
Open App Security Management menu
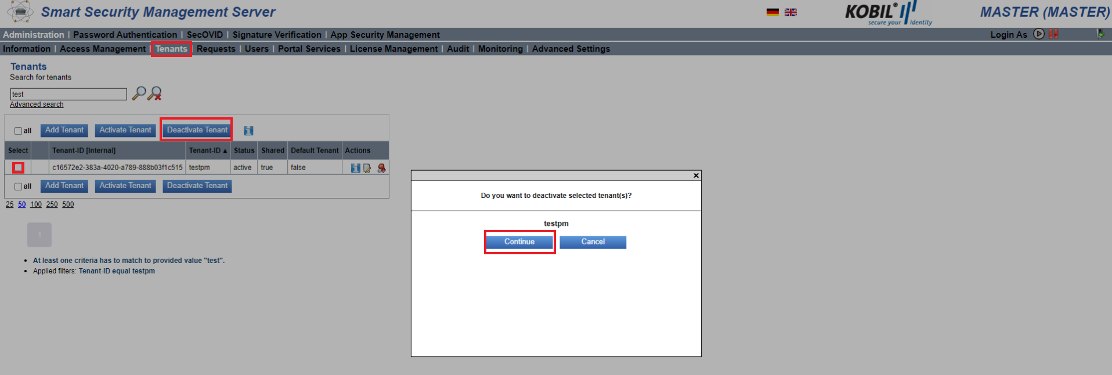[x=385, y=35]
